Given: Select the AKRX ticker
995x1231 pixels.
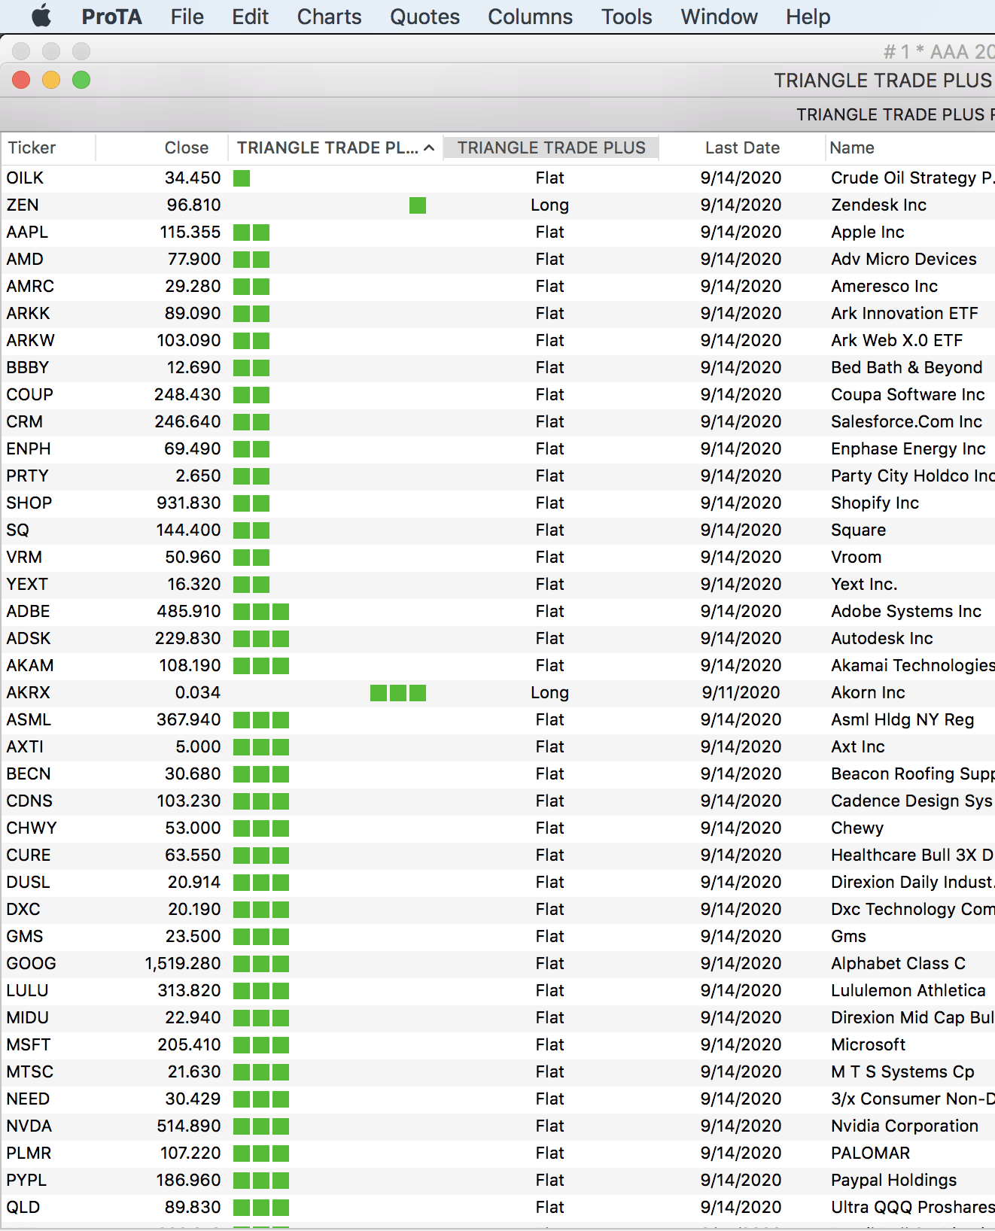Looking at the screenshot, I should tap(28, 693).
